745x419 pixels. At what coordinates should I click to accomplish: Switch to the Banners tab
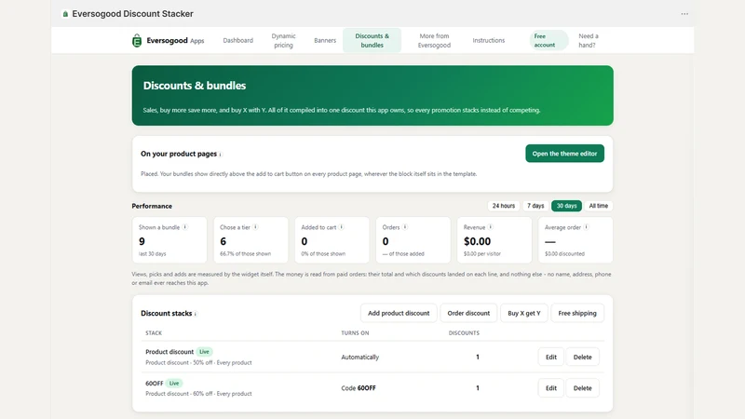tap(325, 40)
